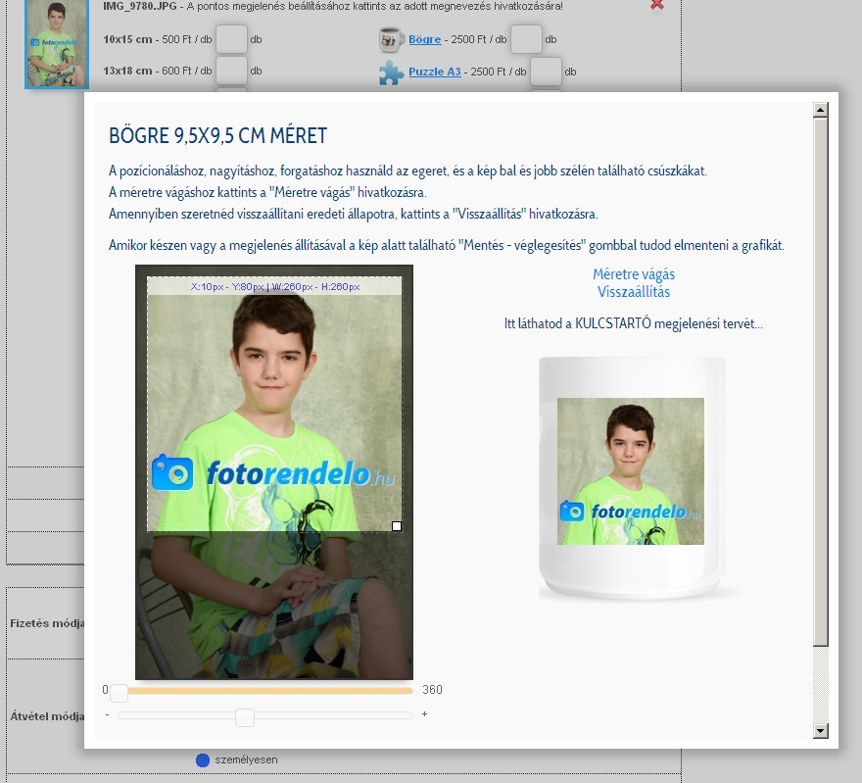This screenshot has height=783, width=862.
Task: Select the személyesen radio button
Action: 203,759
